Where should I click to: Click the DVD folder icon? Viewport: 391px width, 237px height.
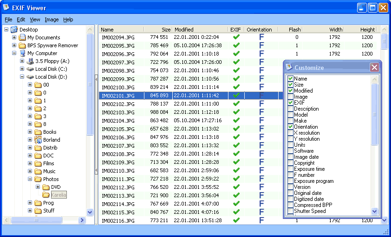point(46,187)
